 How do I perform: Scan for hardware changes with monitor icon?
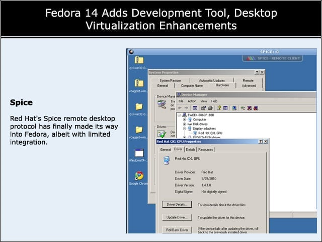[234, 108]
